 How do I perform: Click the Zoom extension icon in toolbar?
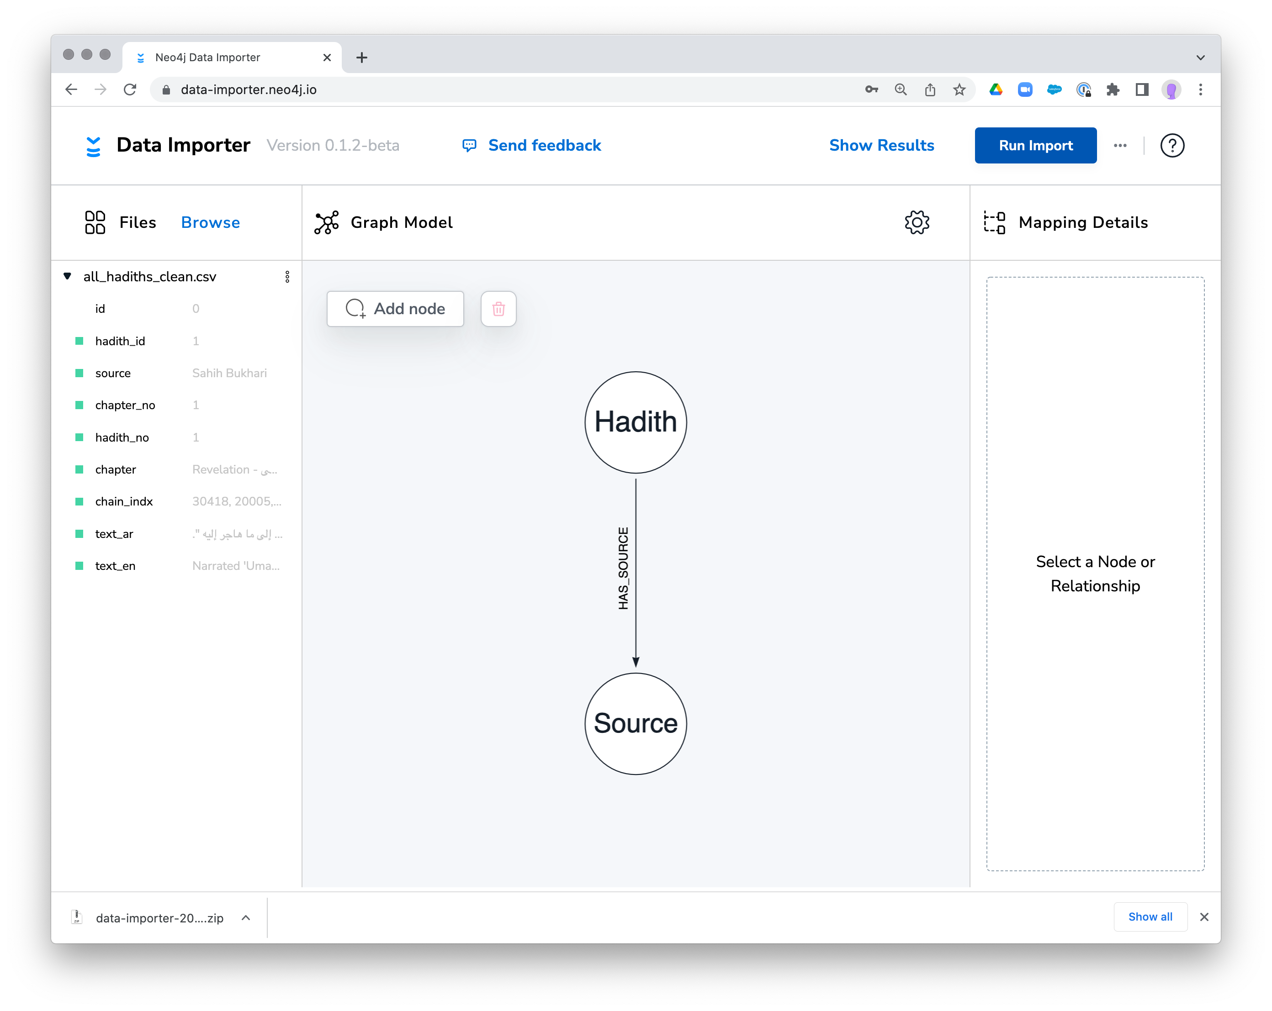click(1025, 90)
